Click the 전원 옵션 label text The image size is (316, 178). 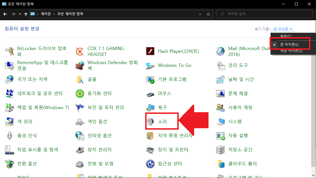click(27, 164)
